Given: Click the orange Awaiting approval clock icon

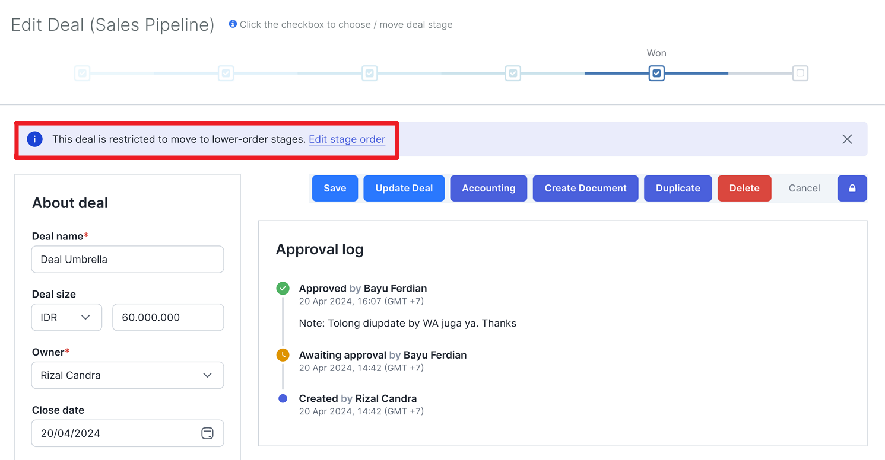Looking at the screenshot, I should (283, 355).
